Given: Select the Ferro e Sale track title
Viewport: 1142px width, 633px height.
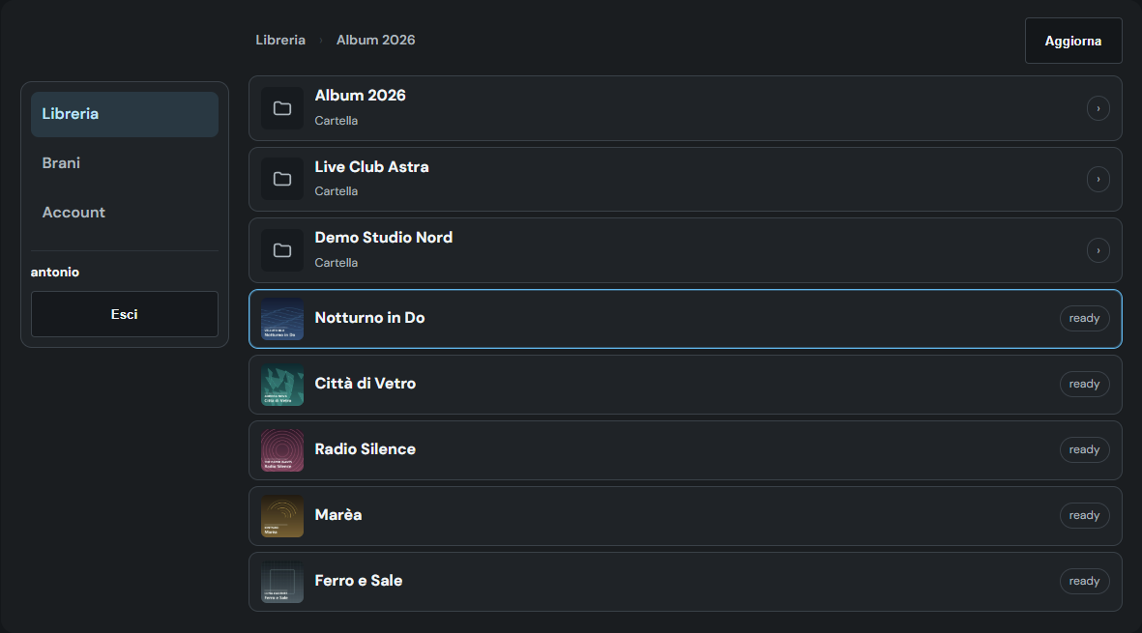Looking at the screenshot, I should coord(359,581).
